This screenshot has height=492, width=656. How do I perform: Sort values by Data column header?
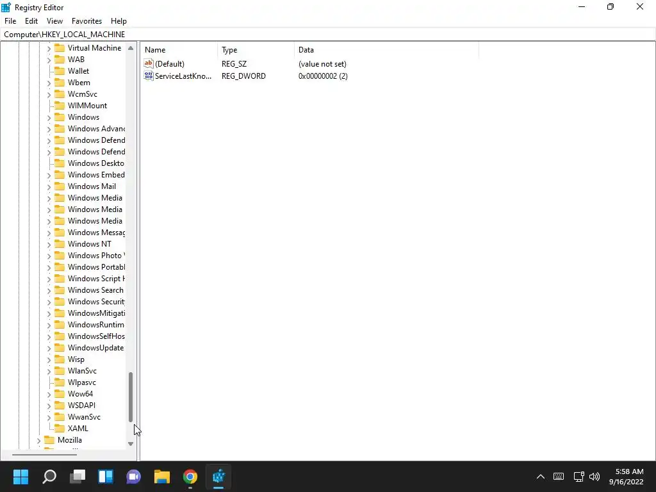[x=386, y=50]
